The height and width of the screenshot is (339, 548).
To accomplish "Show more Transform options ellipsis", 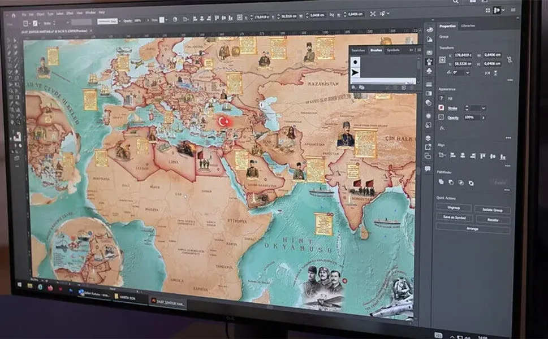I will pyautogui.click(x=510, y=80).
